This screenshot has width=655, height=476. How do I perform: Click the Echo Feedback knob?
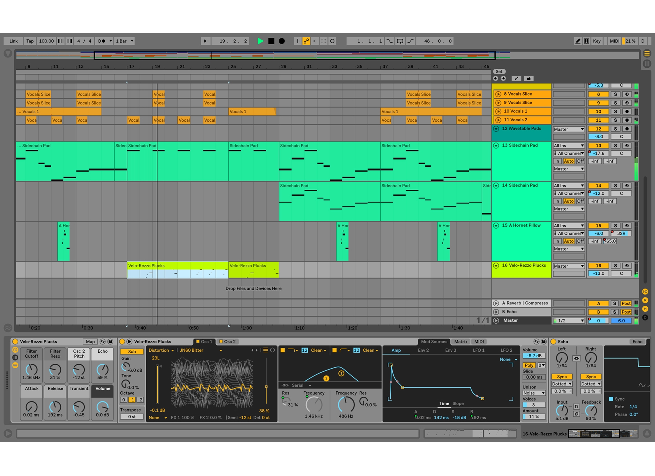pyautogui.click(x=591, y=410)
